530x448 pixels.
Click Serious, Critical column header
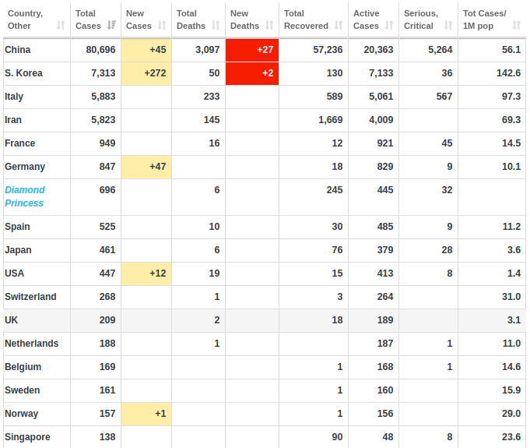pos(428,19)
